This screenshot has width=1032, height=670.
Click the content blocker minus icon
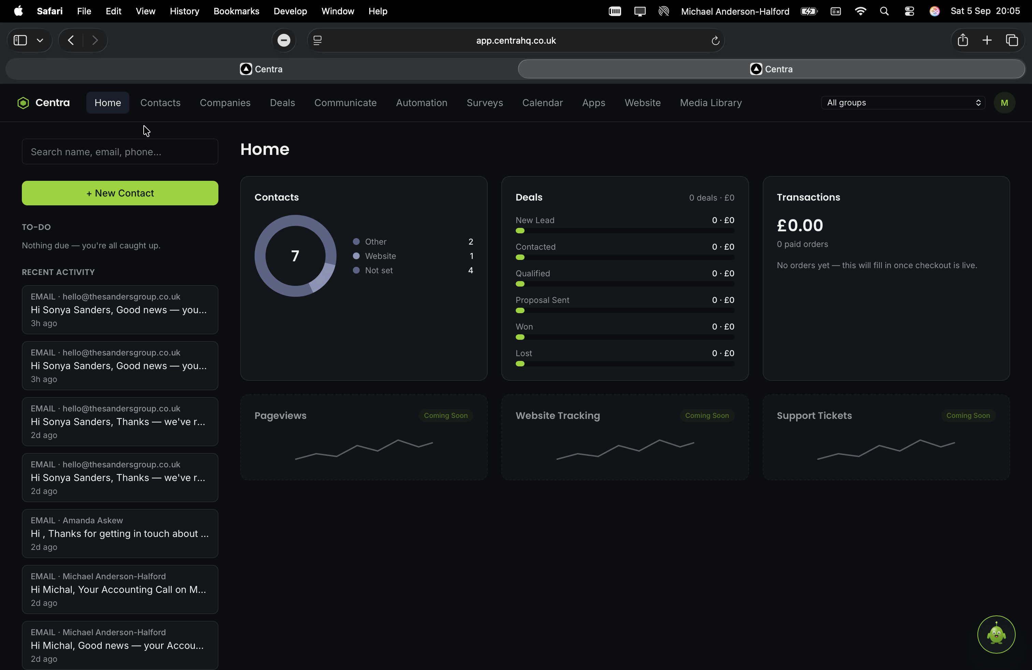284,40
